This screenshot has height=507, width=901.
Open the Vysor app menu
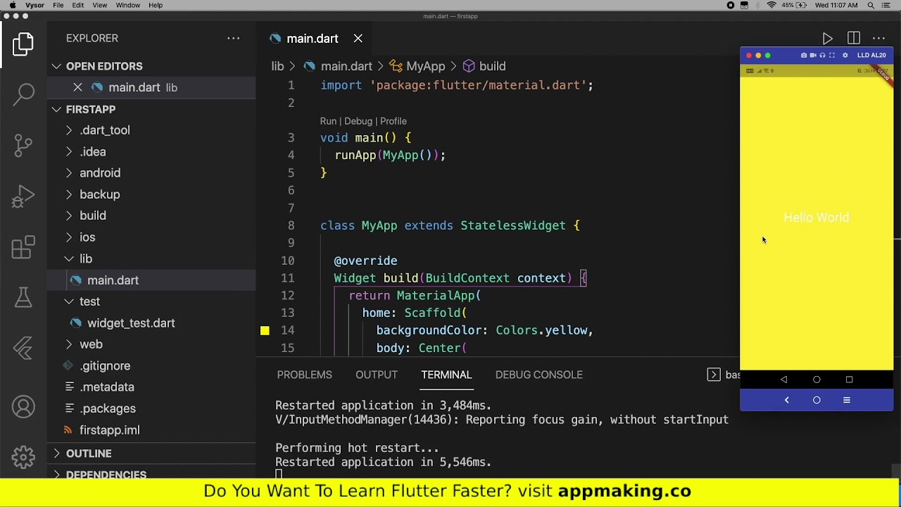34,6
